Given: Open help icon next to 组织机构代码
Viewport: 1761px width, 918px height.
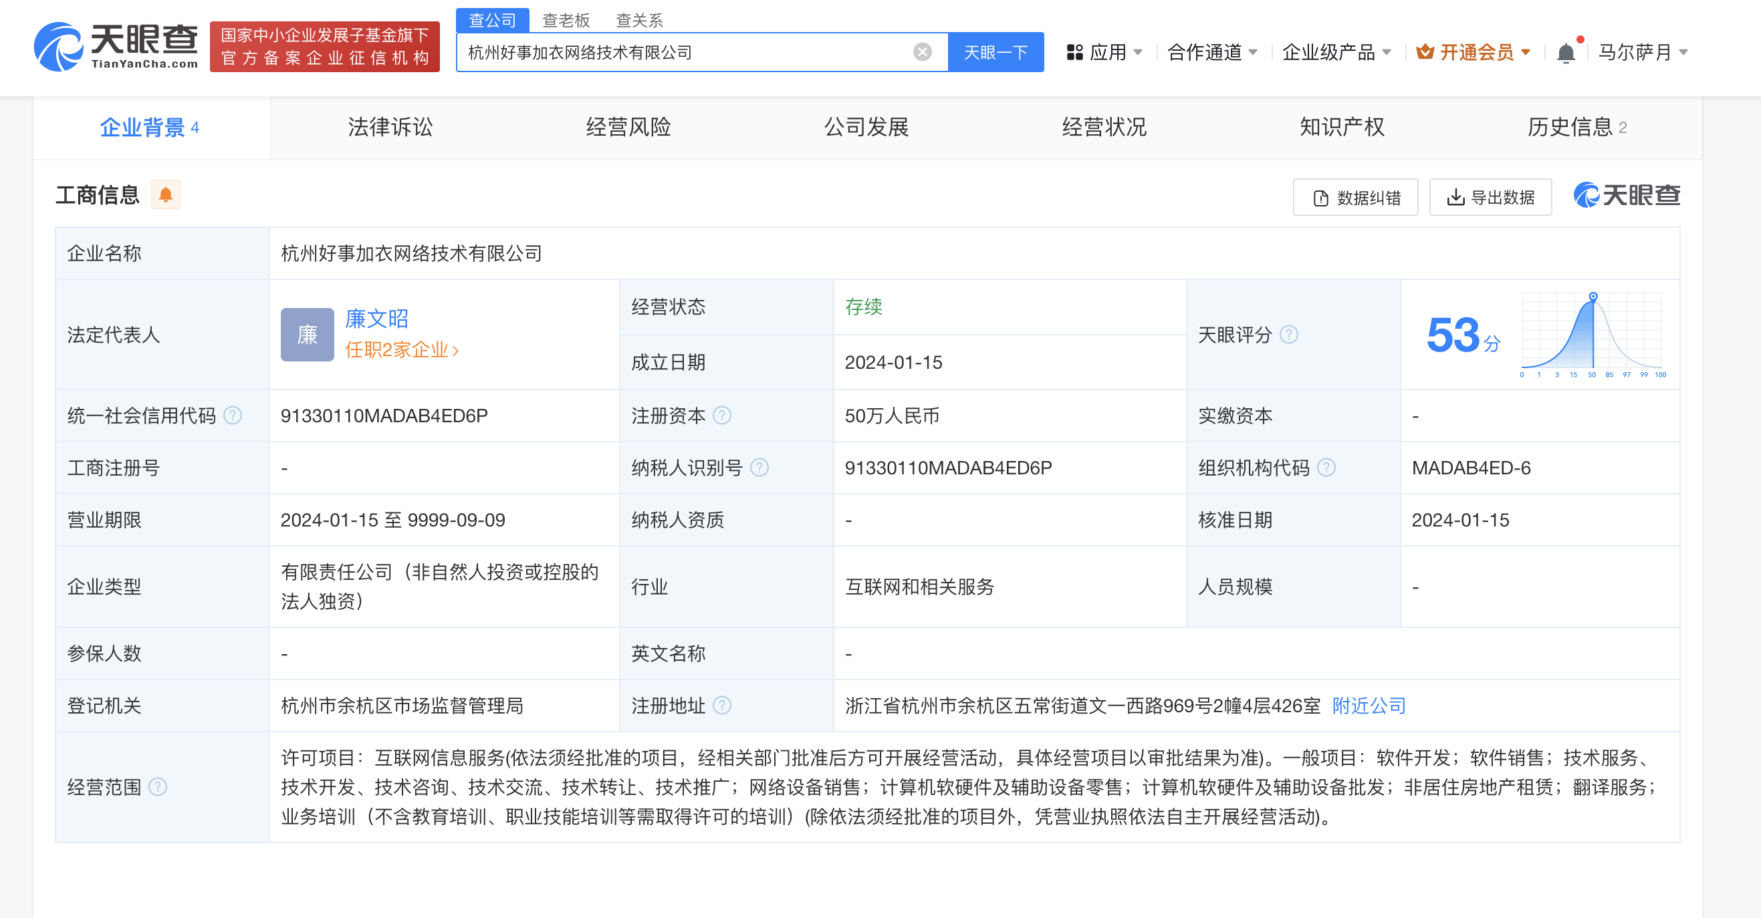Looking at the screenshot, I should click(x=1326, y=468).
